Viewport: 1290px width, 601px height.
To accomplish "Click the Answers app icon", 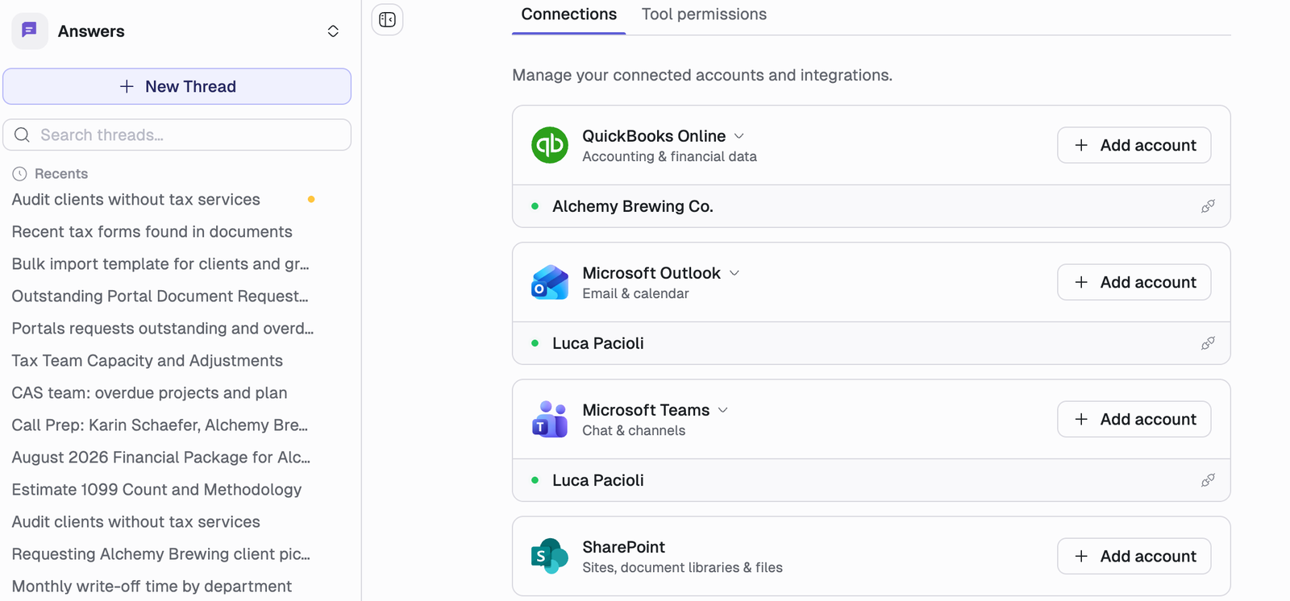I will point(30,31).
